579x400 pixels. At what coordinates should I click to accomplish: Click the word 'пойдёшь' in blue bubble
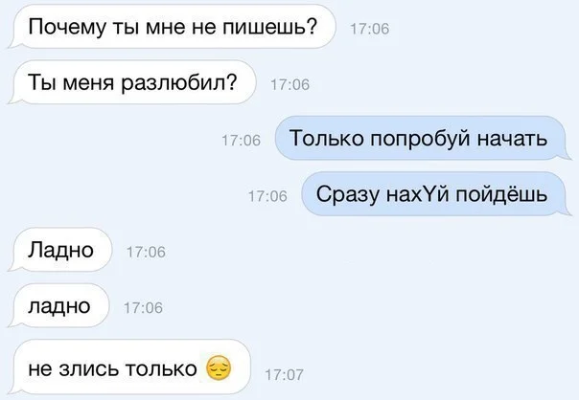tap(501, 194)
